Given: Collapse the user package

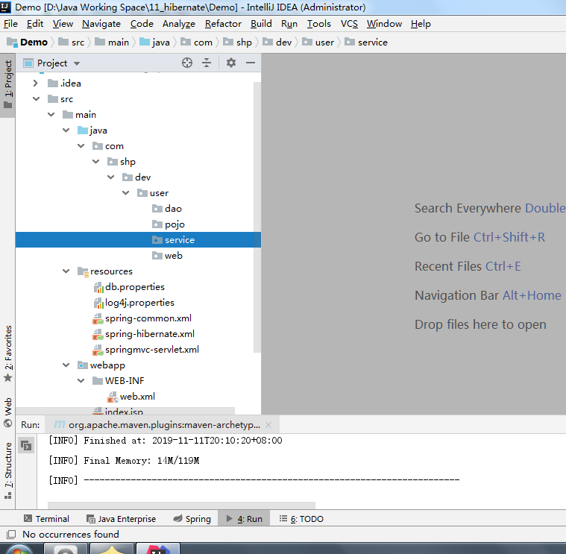Looking at the screenshot, I should click(x=125, y=192).
